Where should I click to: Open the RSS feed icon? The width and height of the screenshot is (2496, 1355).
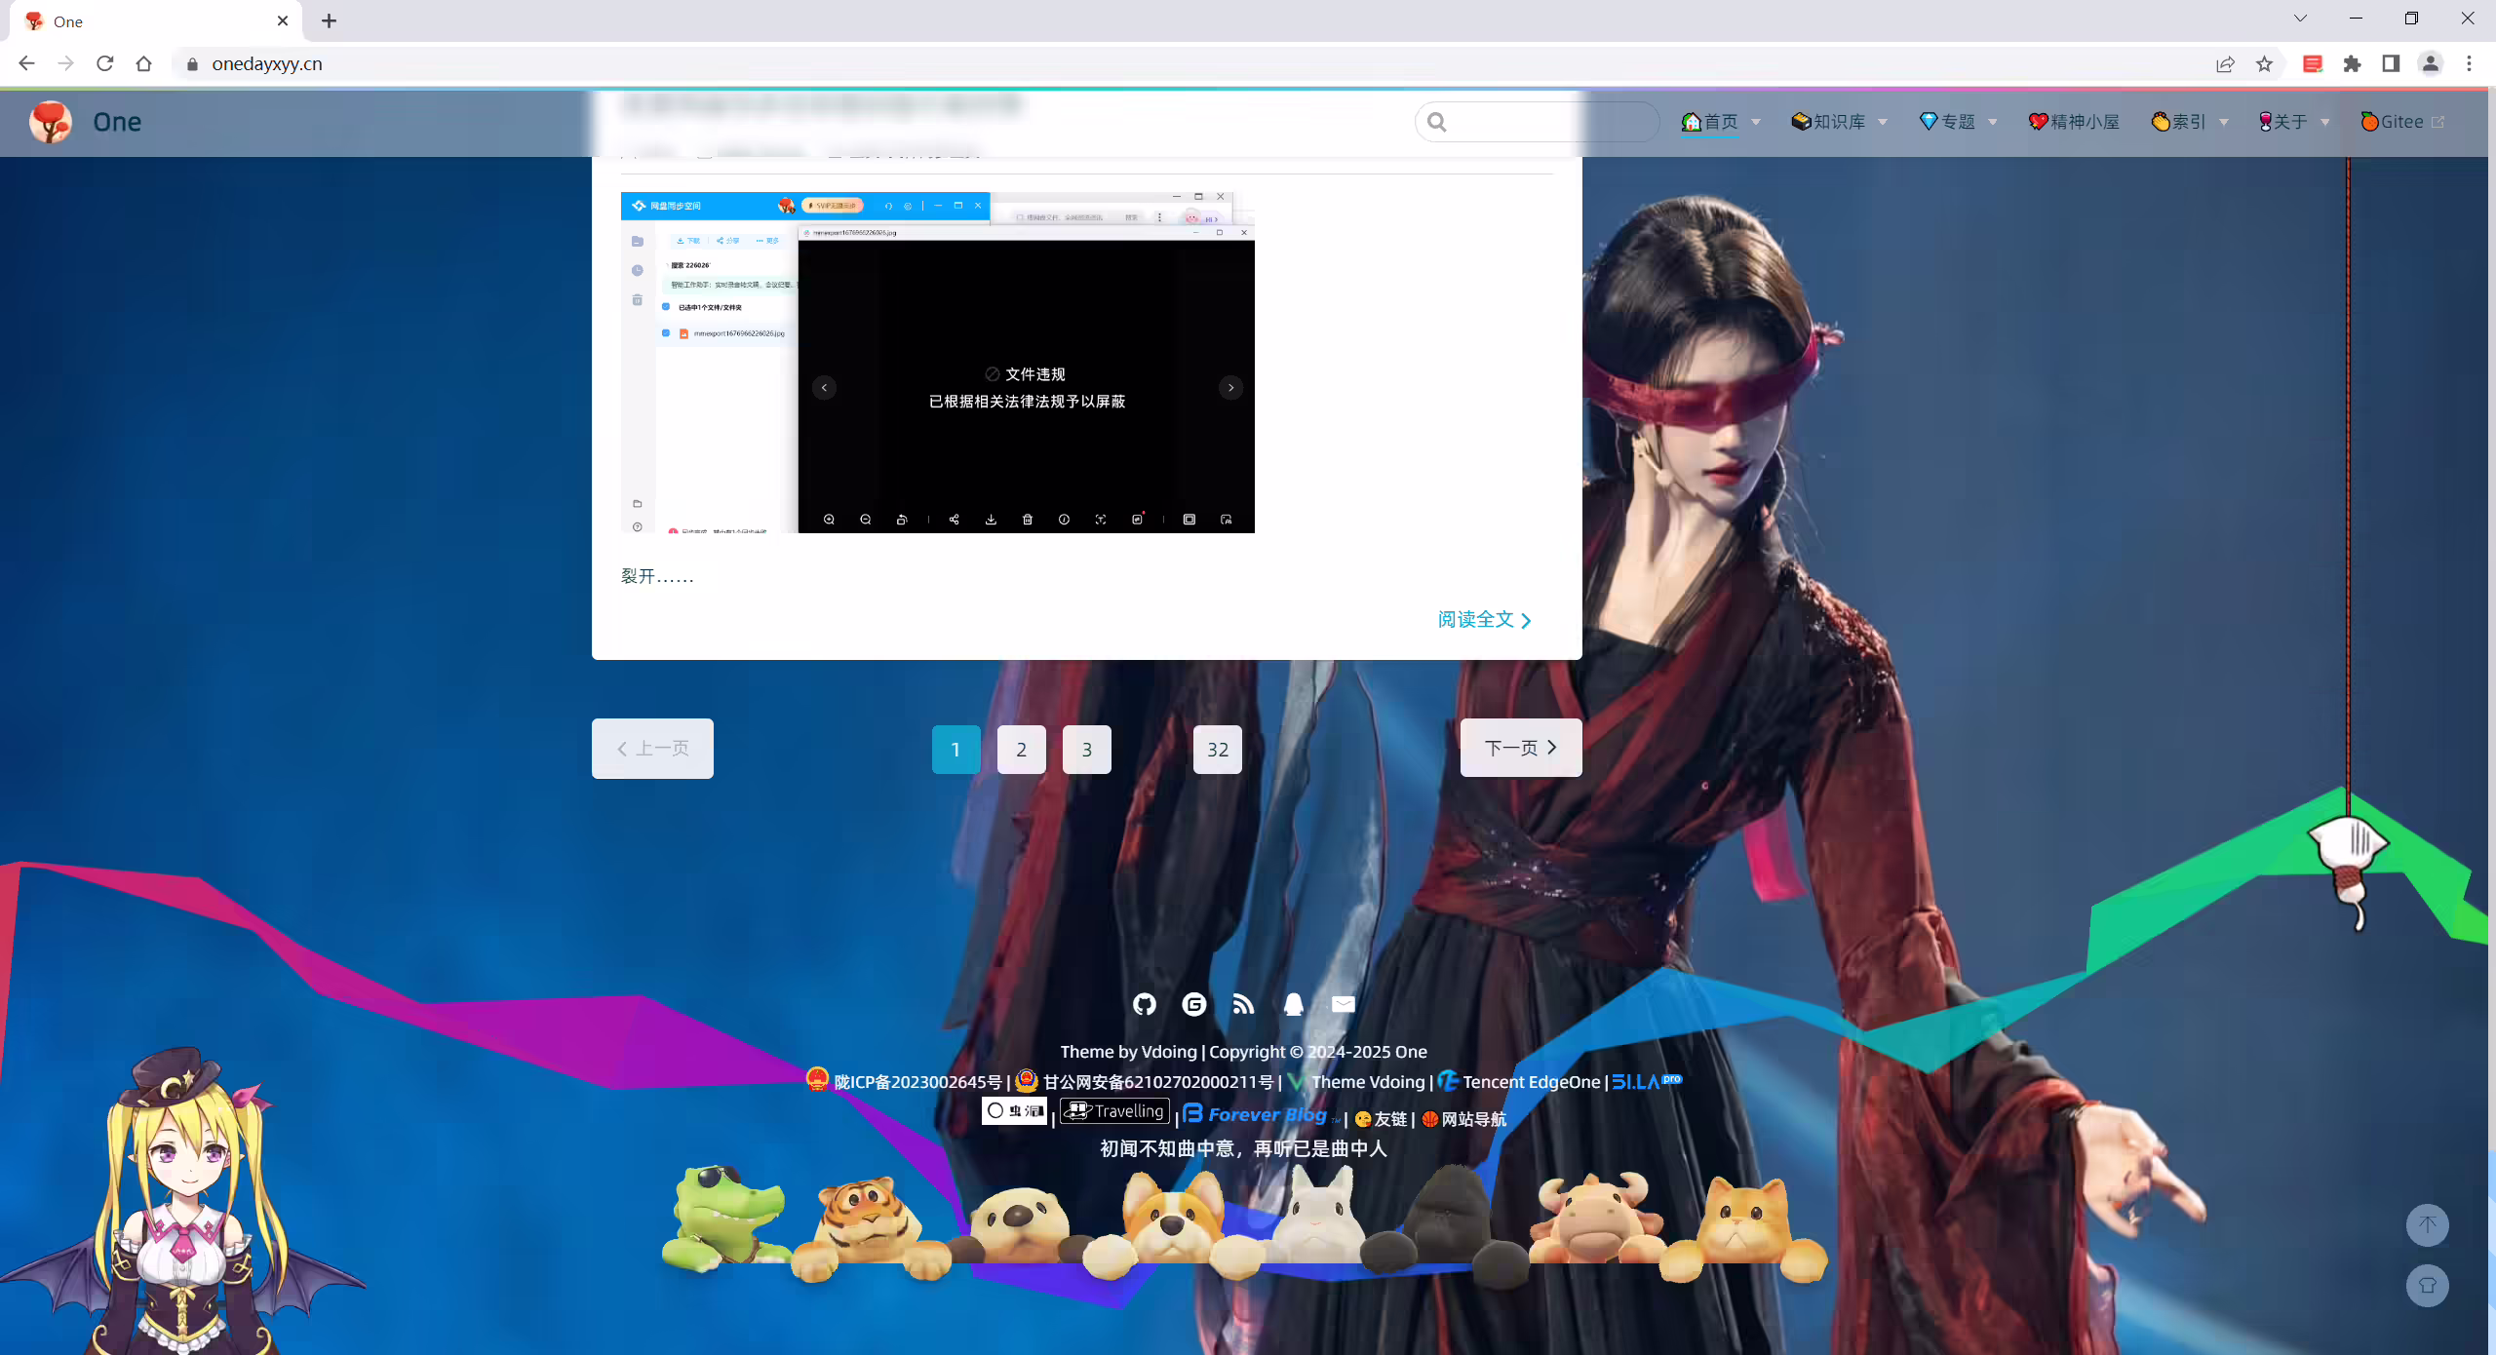1243,1004
